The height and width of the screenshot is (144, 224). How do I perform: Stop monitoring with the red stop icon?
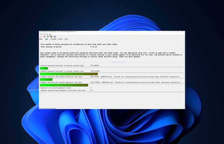44,36
